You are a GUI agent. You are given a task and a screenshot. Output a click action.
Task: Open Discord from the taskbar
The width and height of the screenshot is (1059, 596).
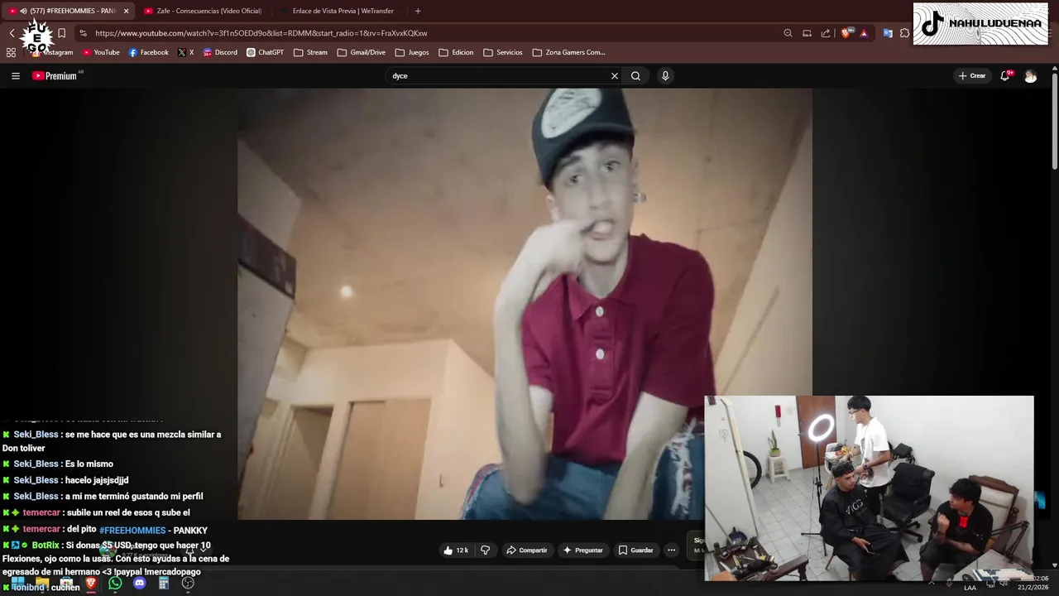coord(139,584)
